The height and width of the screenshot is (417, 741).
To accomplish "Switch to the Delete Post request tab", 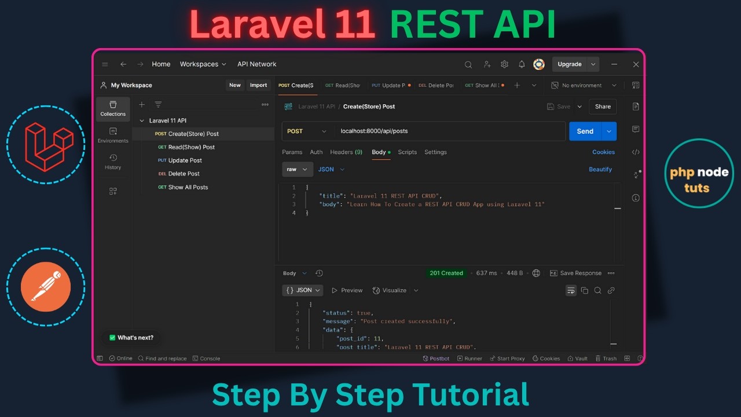I will click(x=436, y=85).
